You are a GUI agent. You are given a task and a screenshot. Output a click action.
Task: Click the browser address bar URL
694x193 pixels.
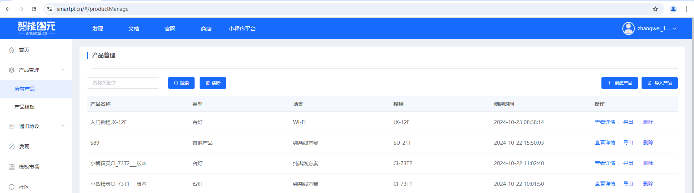point(93,9)
